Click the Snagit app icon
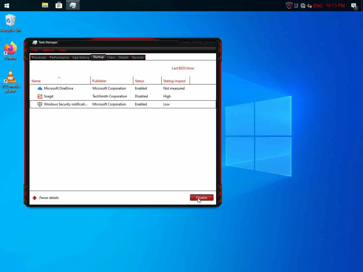This screenshot has height=272, width=363. (40, 96)
